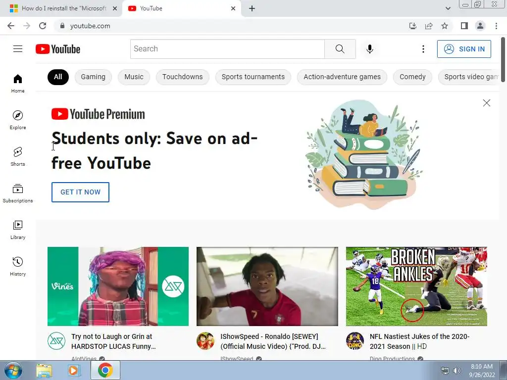507x380 pixels.
Task: Click into the YouTube Search field
Action: [227, 49]
